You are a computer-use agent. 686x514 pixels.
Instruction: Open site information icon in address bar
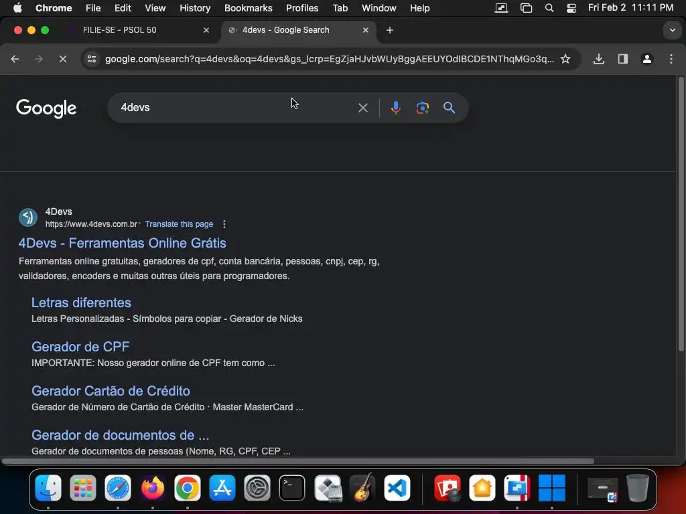pos(91,59)
